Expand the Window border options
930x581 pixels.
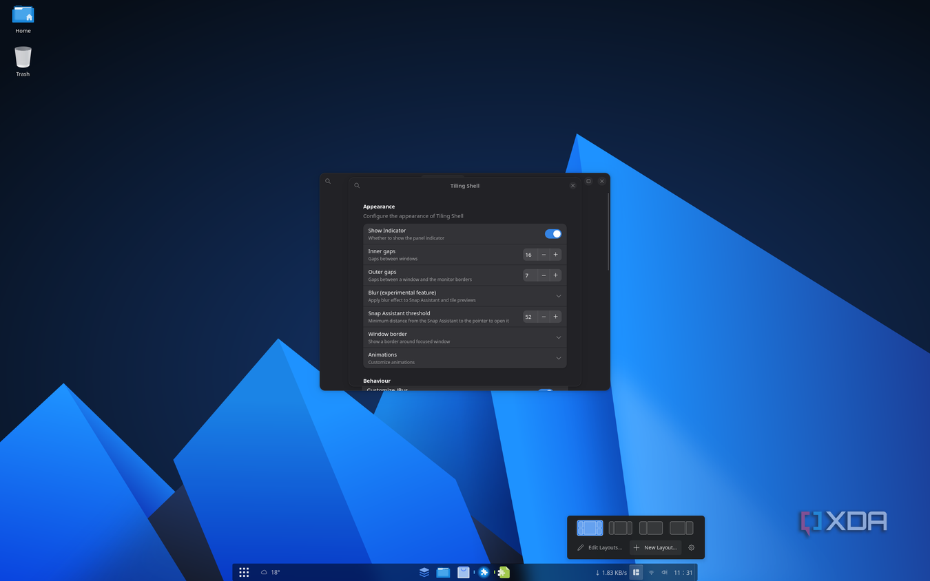tap(465, 337)
